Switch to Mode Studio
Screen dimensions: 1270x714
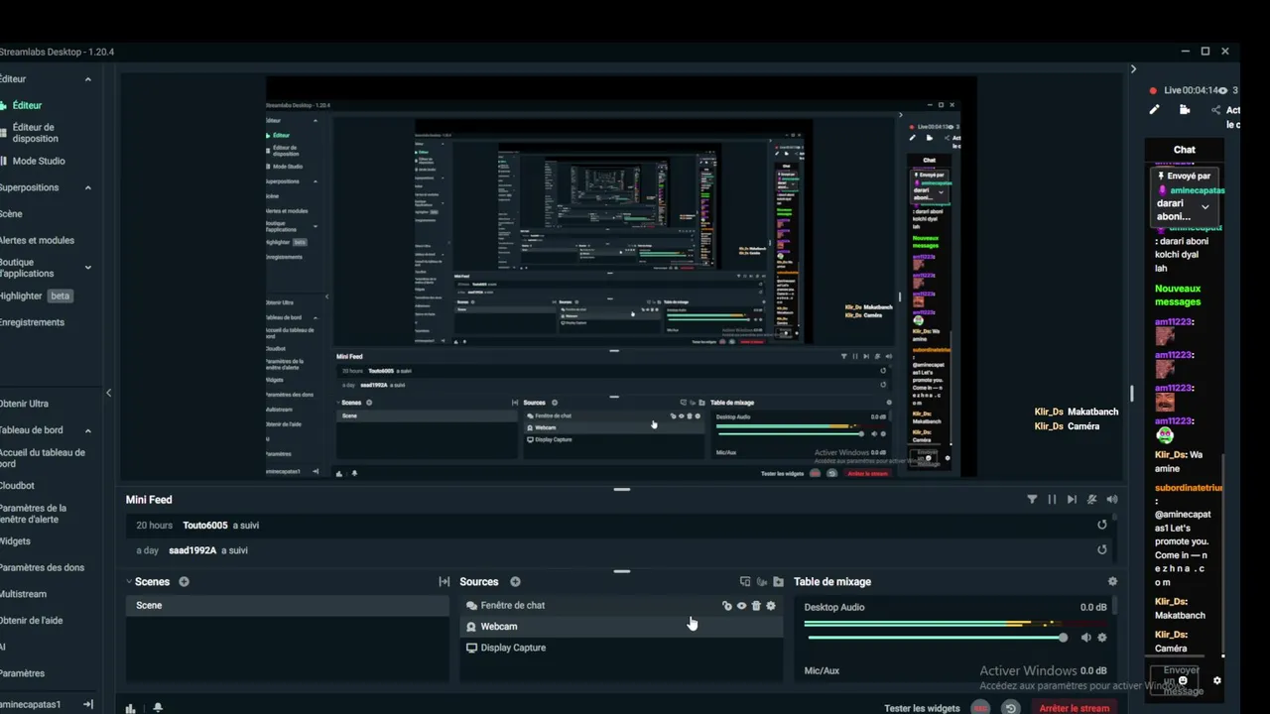(39, 162)
